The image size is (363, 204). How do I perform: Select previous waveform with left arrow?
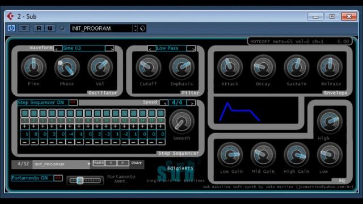(58, 48)
